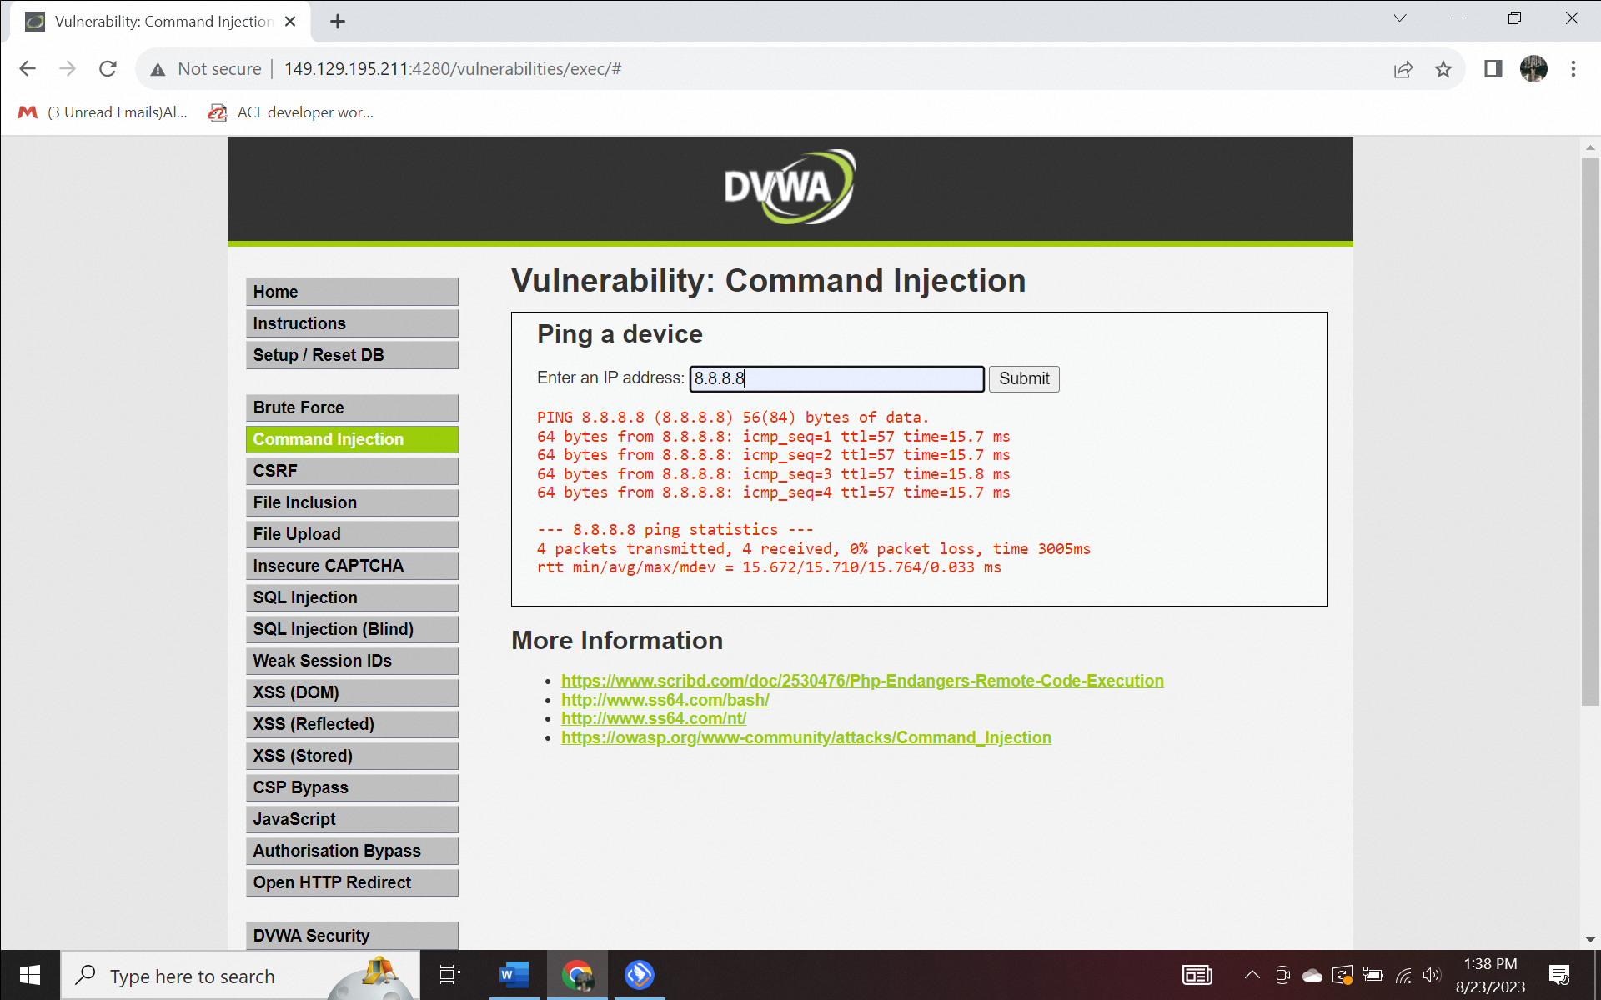
Task: Open the side panel icon in Chrome
Action: click(x=1492, y=69)
